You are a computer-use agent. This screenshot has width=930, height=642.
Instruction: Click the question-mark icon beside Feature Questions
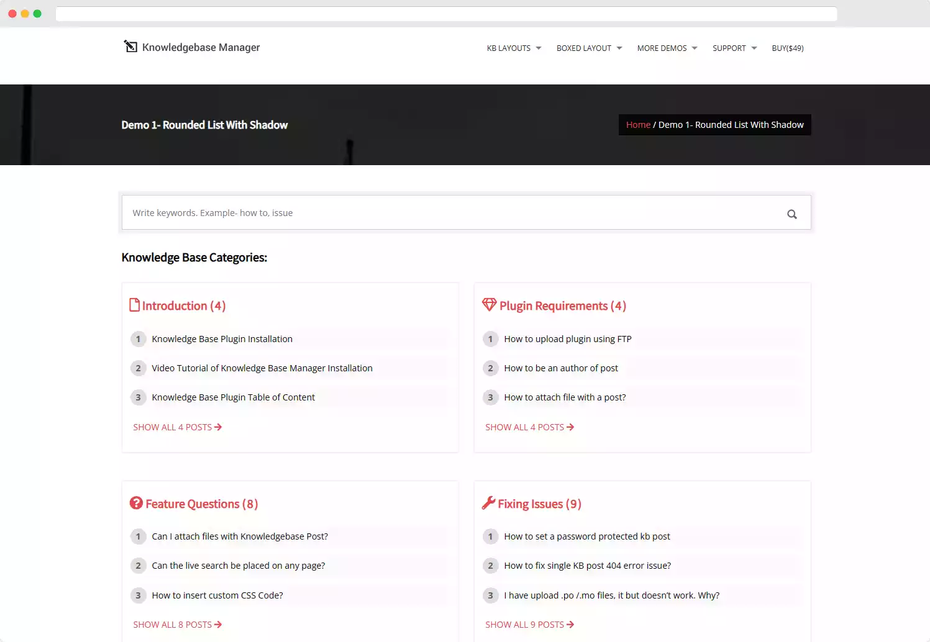pos(137,503)
